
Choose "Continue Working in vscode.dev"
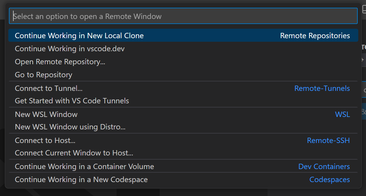coord(69,49)
